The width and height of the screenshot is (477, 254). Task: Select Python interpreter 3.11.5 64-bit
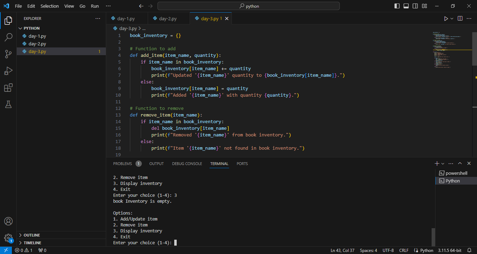coord(449,250)
